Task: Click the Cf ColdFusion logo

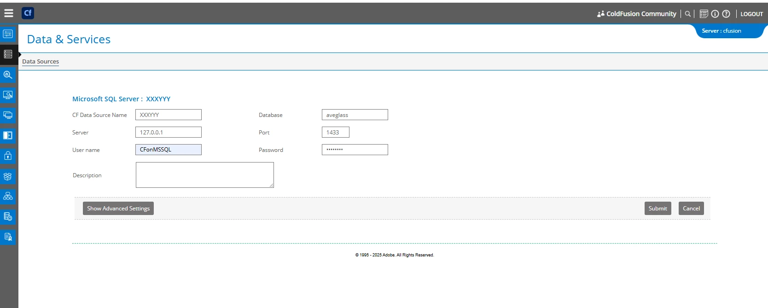Action: (x=28, y=13)
